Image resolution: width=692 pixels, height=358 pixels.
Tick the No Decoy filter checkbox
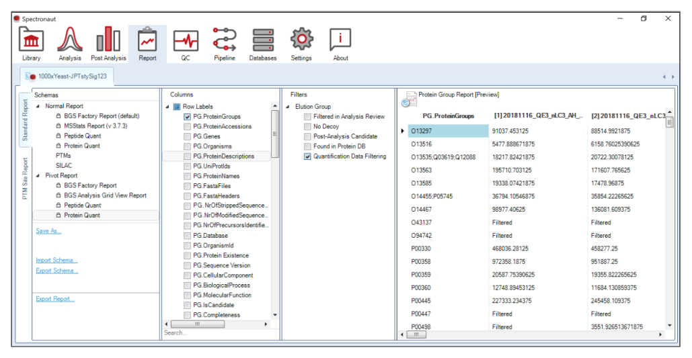tap(307, 126)
